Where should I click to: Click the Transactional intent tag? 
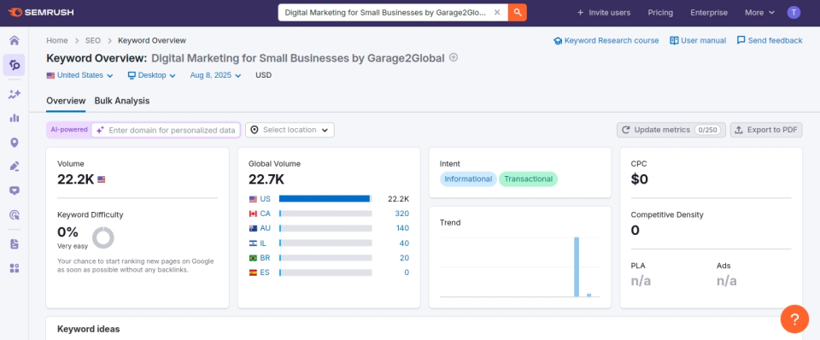[x=528, y=179]
